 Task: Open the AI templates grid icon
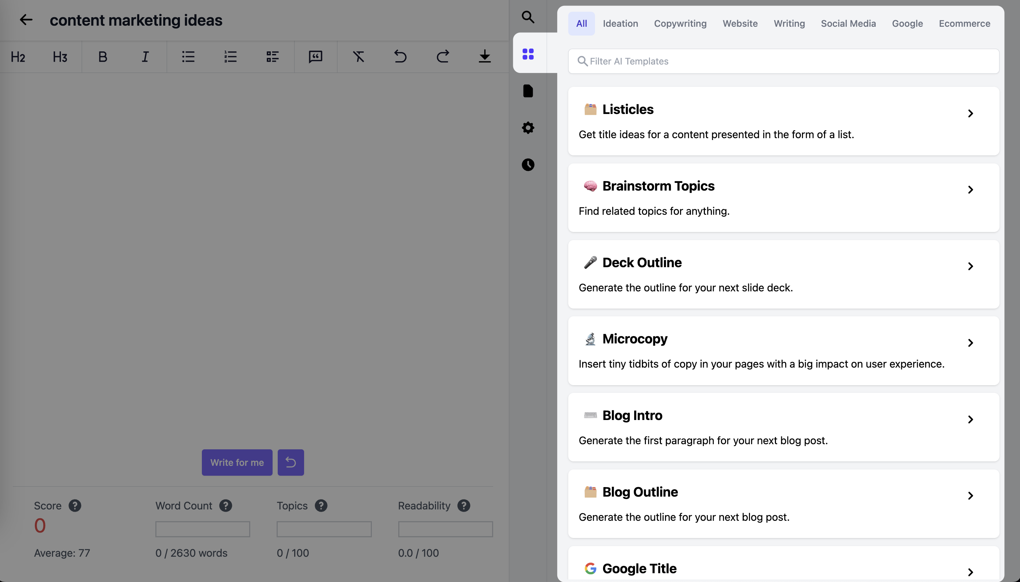(x=528, y=54)
